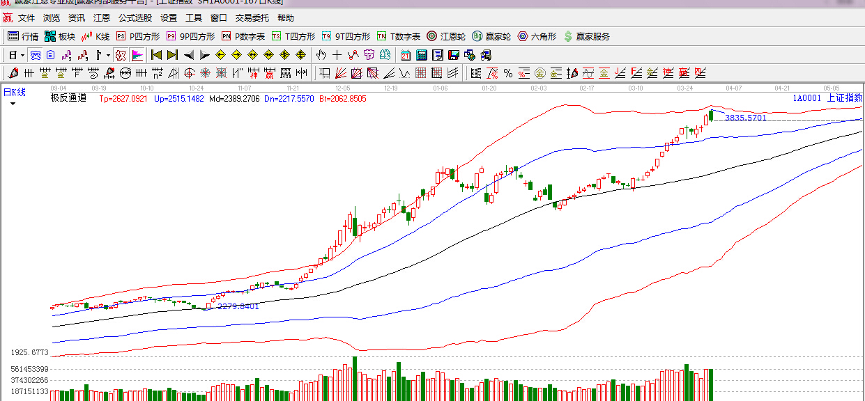The height and width of the screenshot is (401, 865).
Task: Open the 行情 market quotes view
Action: point(22,36)
